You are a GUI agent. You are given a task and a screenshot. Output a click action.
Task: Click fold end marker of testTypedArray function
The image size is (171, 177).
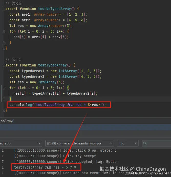(x=4, y=110)
